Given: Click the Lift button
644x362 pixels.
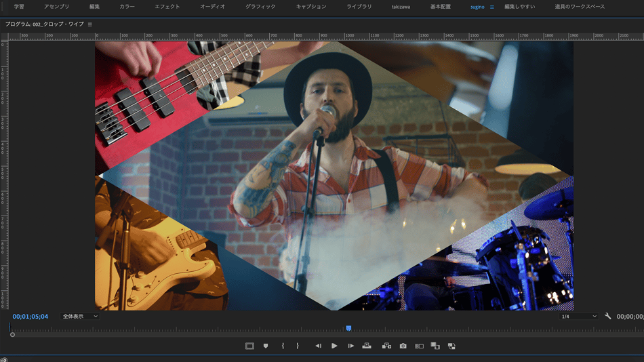Looking at the screenshot, I should pos(367,346).
